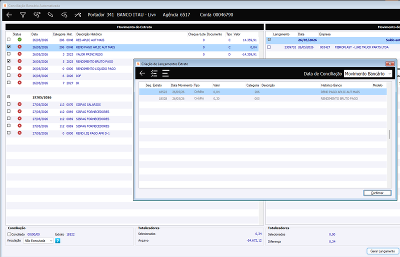Open the Data de Conciliação dropdown
The width and height of the screenshot is (400, 257).
(368, 73)
